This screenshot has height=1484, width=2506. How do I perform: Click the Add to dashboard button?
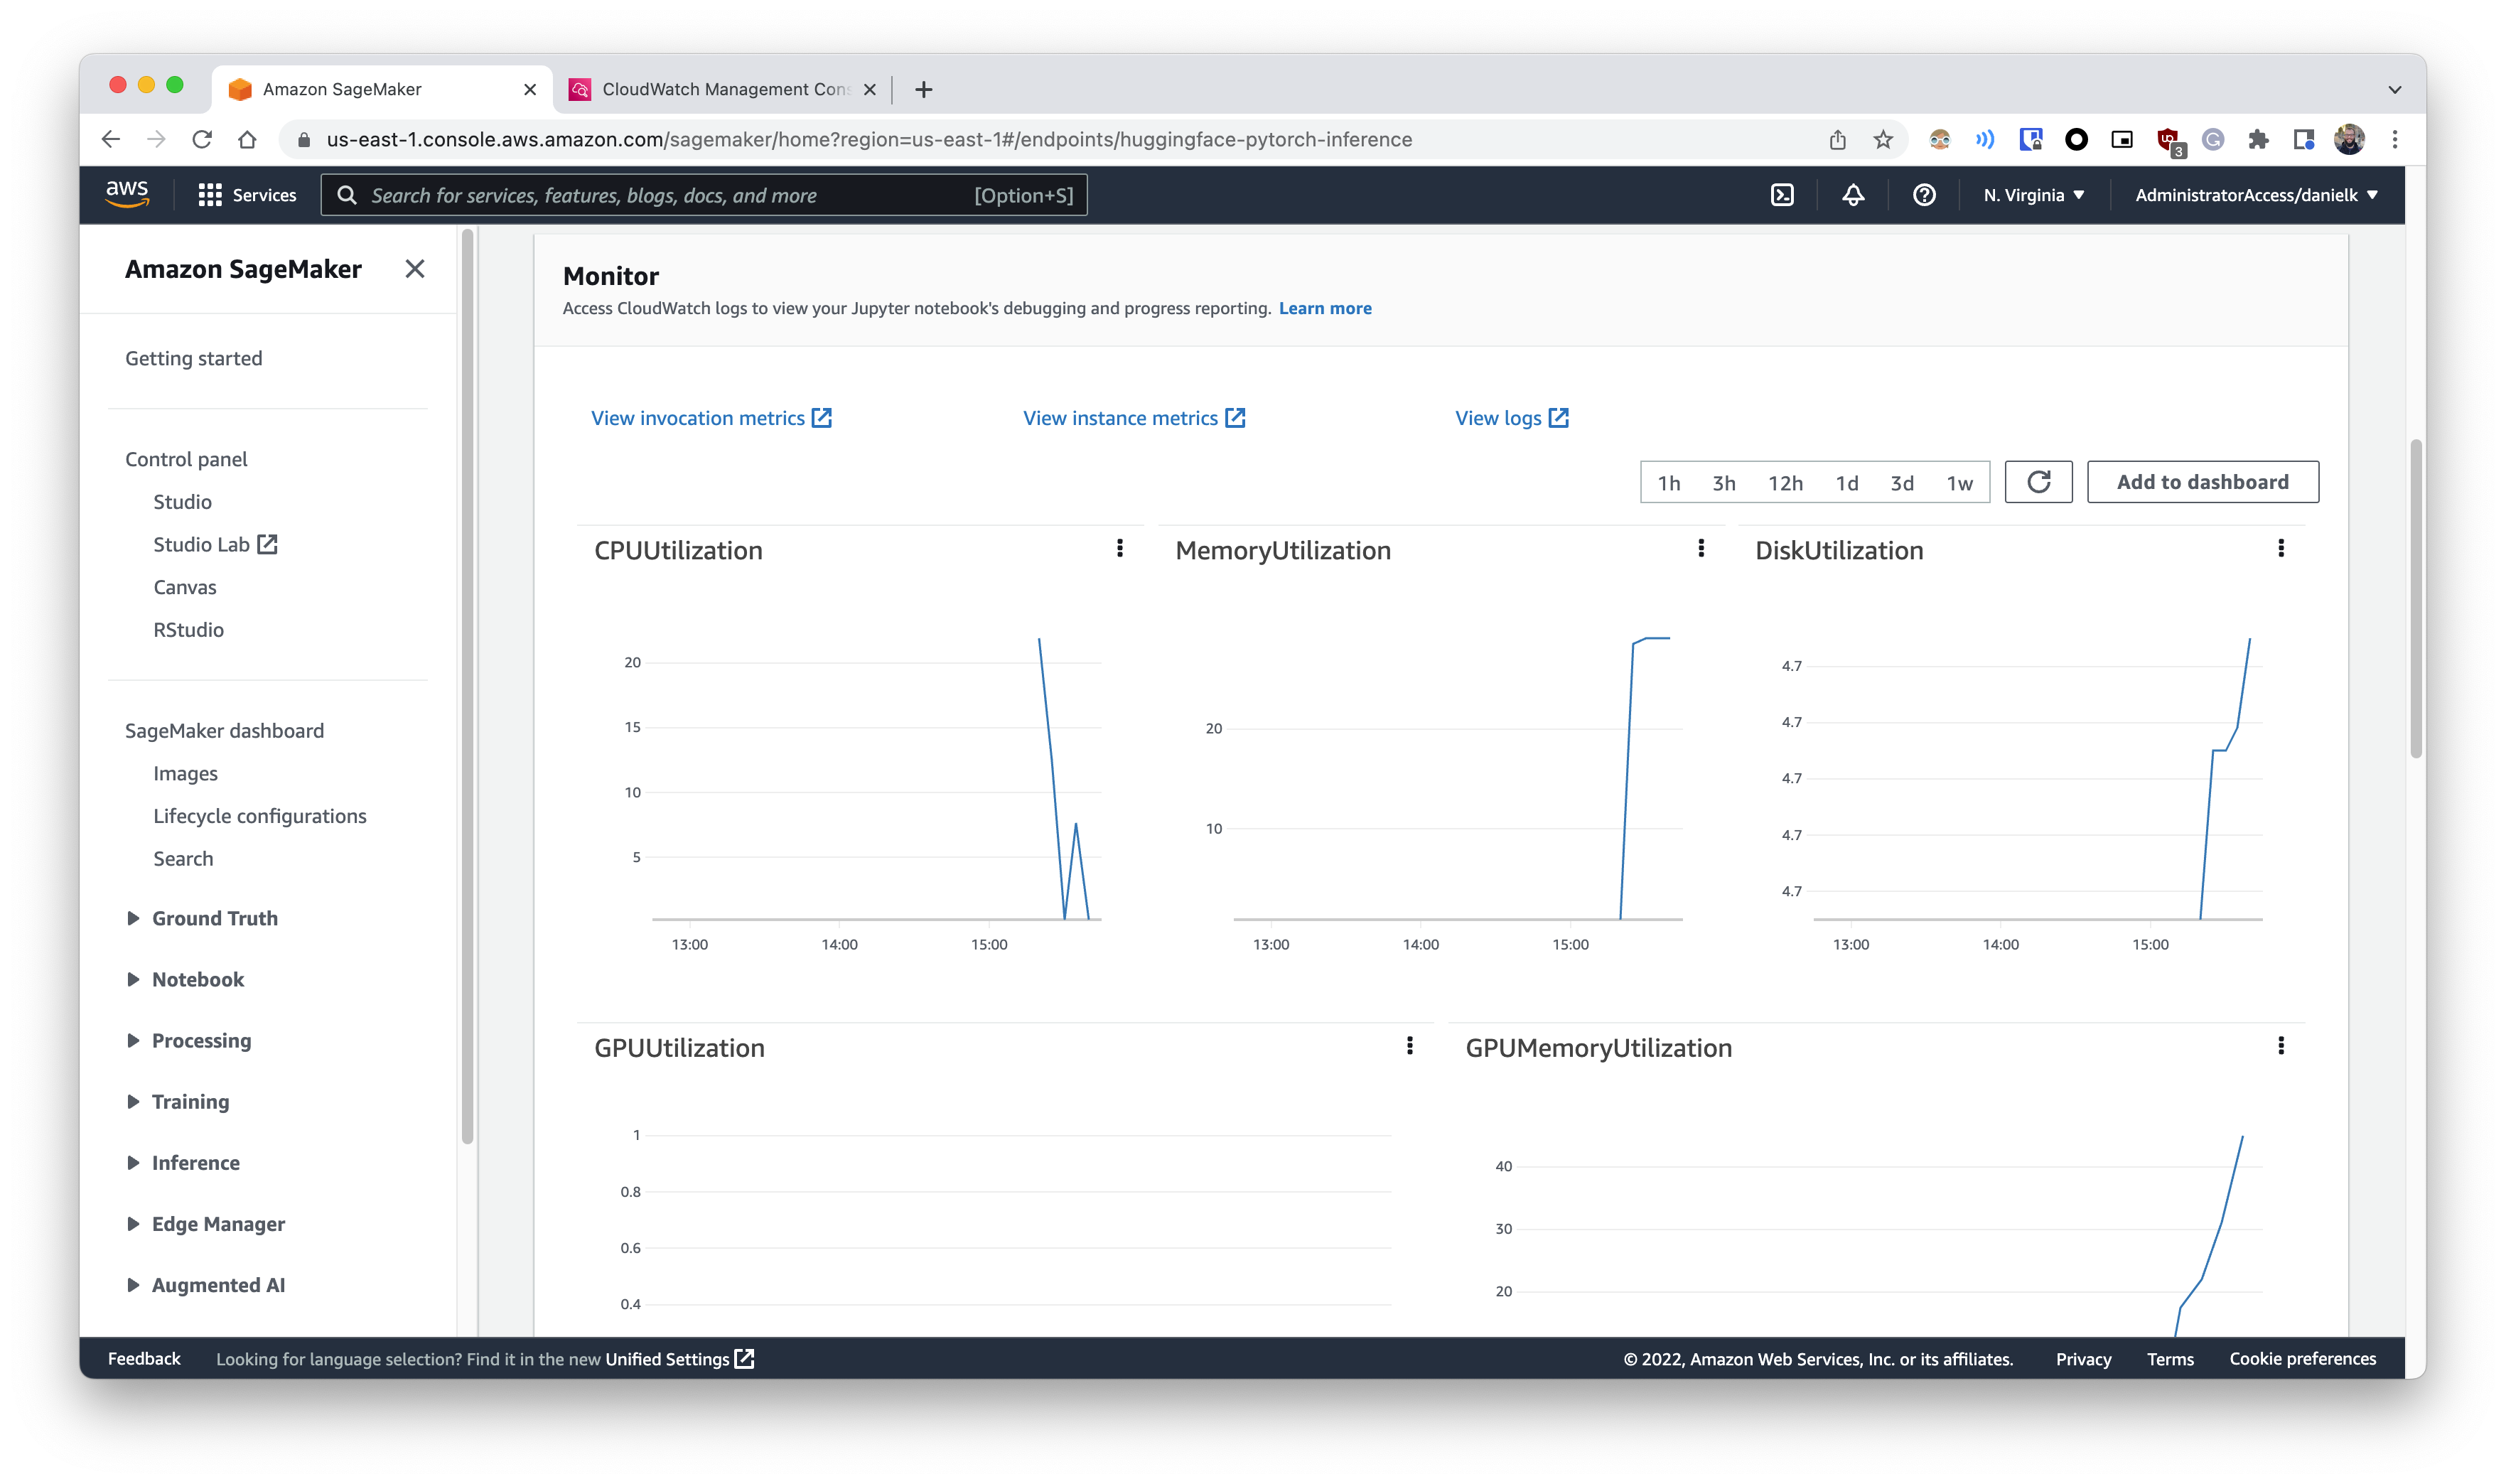2203,480
